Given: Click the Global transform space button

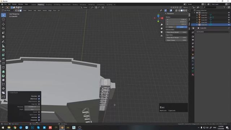Looking at the screenshot, I should coord(171,27).
